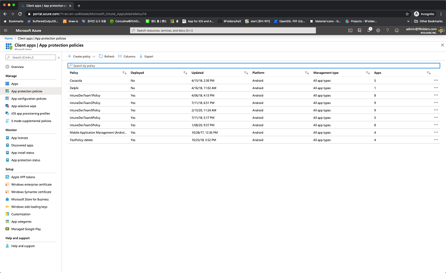Viewport: 446px width, 273px height.
Task: Open notifications bell in Azure header
Action: click(x=369, y=30)
